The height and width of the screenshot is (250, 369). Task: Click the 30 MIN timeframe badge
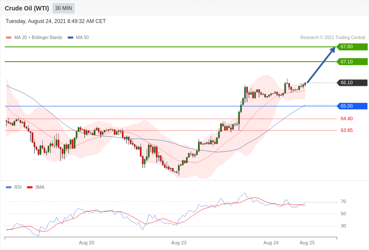(x=63, y=8)
